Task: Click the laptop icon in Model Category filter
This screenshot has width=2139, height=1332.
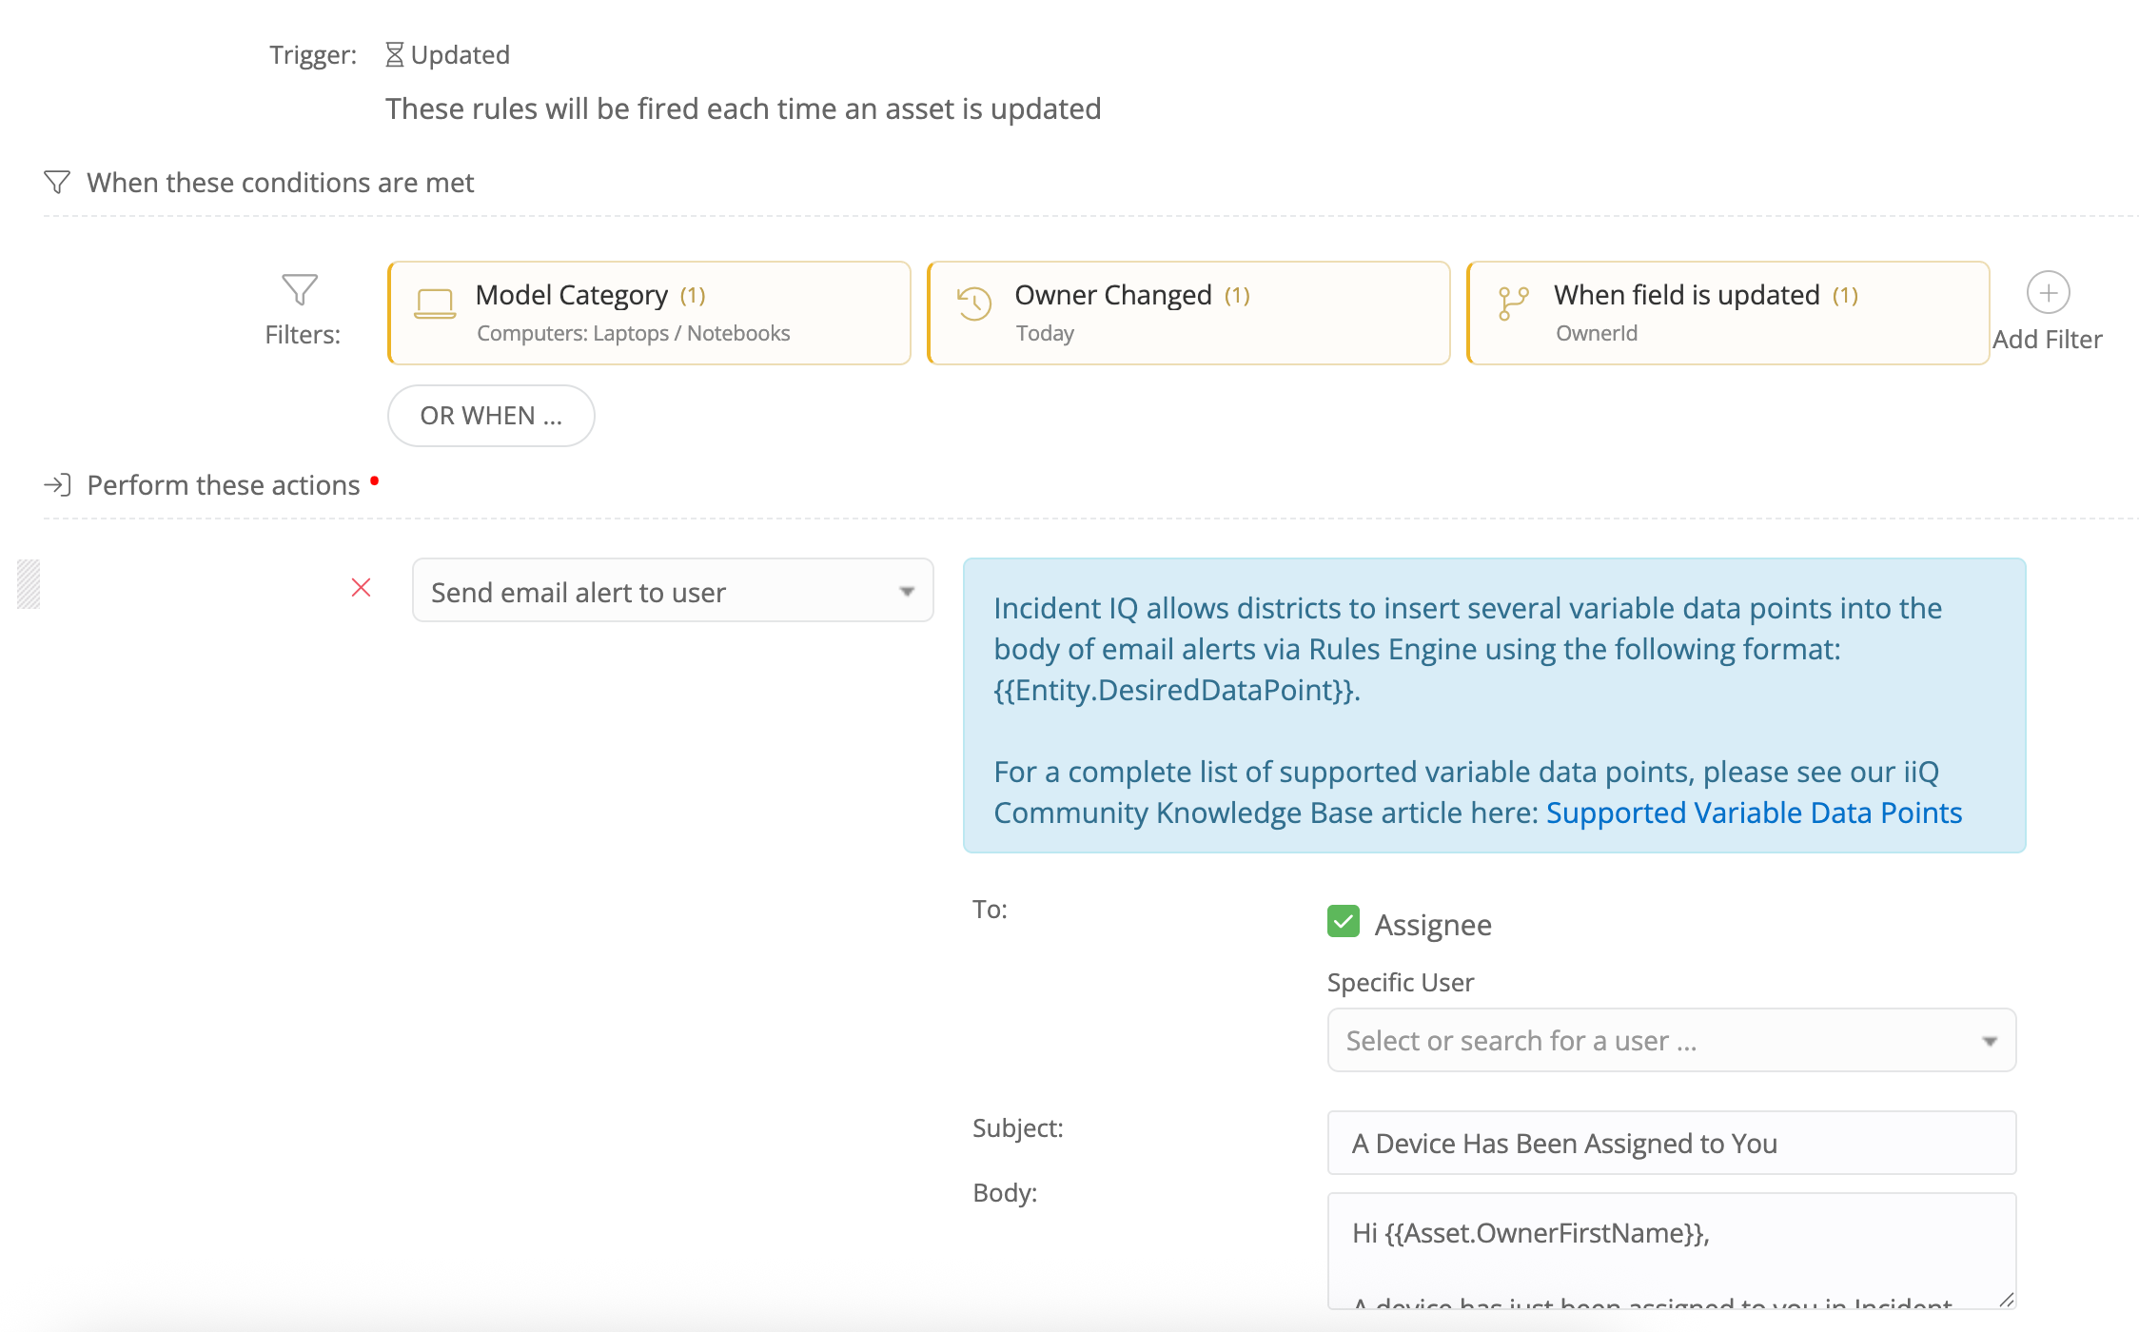Action: [x=435, y=304]
